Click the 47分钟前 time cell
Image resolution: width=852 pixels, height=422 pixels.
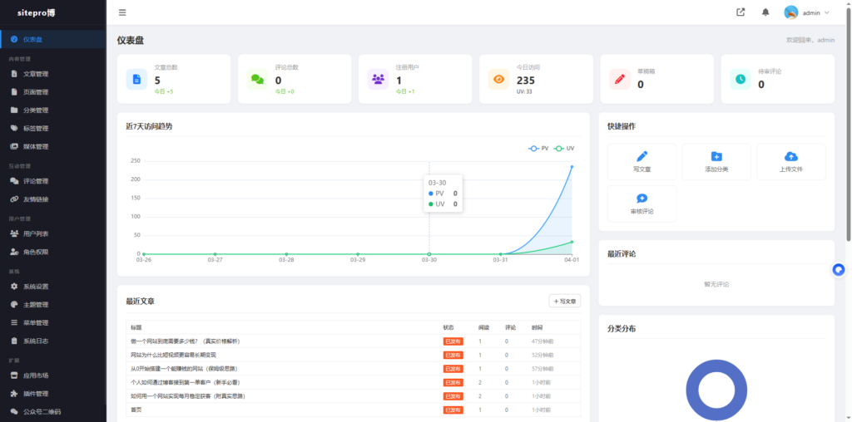point(542,341)
